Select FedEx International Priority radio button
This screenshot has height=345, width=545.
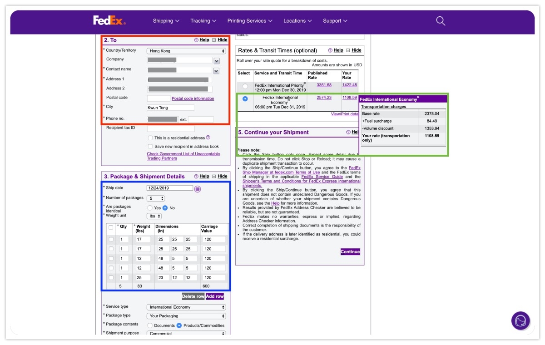pyautogui.click(x=245, y=86)
